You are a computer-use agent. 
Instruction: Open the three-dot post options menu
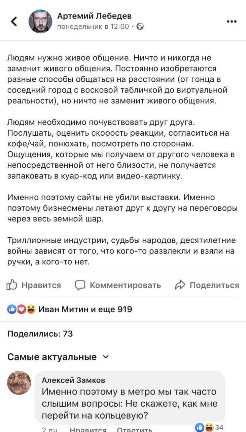pyautogui.click(x=232, y=21)
